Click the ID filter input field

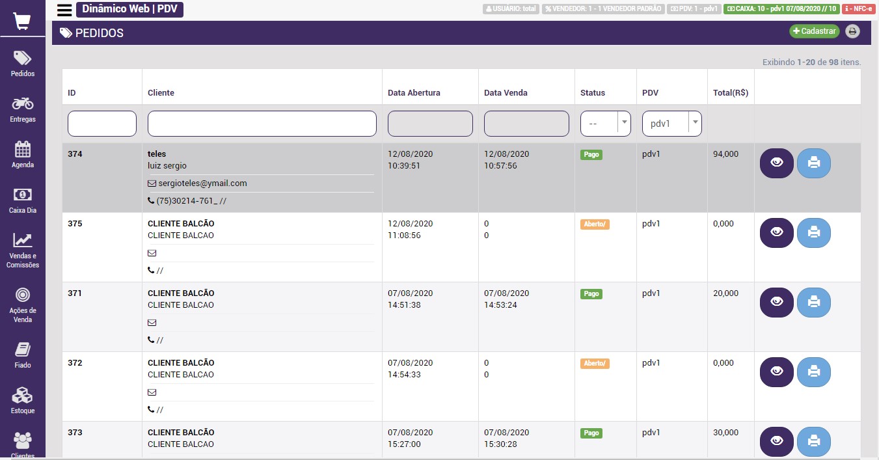pos(102,124)
